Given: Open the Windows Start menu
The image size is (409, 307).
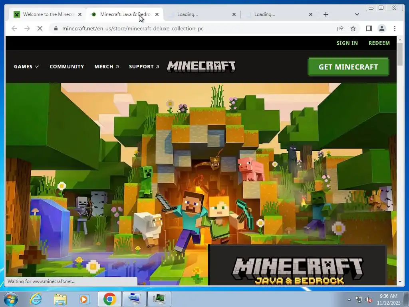Looking at the screenshot, I should coord(11,299).
